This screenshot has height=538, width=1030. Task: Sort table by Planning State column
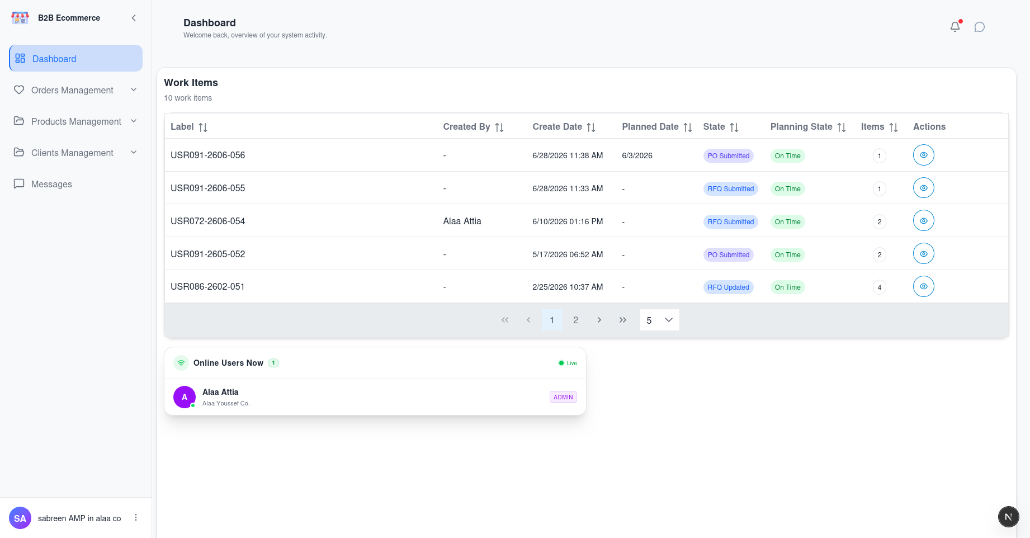pos(842,128)
